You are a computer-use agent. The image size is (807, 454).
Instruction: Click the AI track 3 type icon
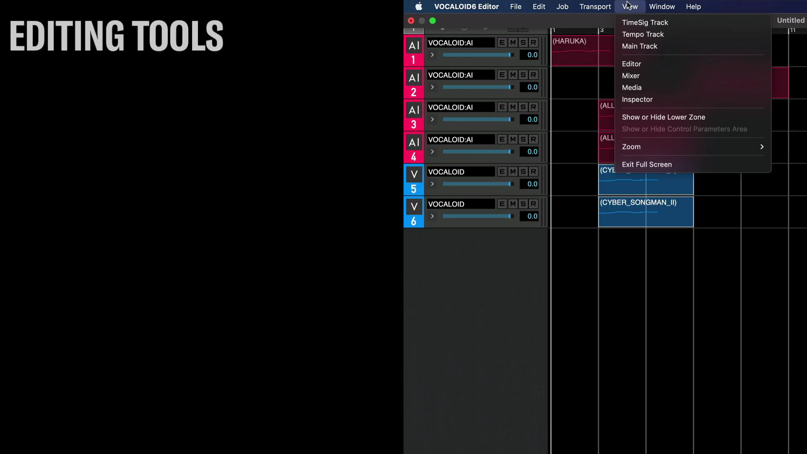click(414, 110)
